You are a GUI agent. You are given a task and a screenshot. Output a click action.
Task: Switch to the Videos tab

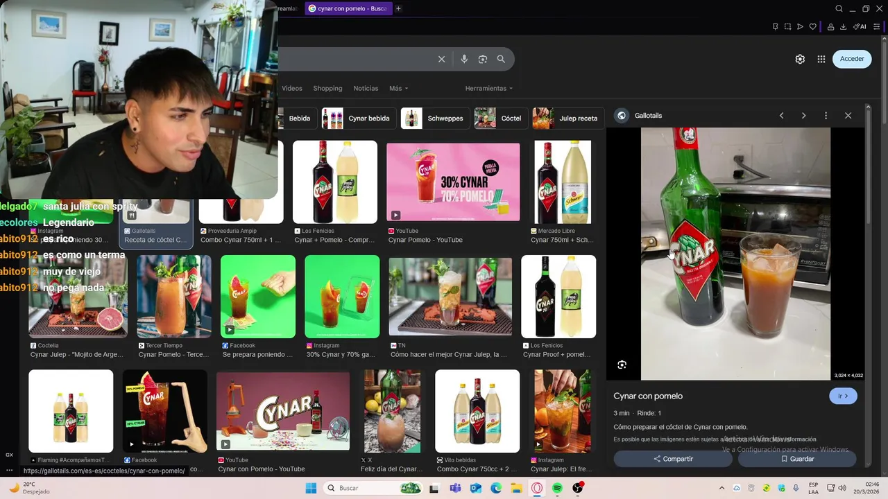tap(292, 89)
